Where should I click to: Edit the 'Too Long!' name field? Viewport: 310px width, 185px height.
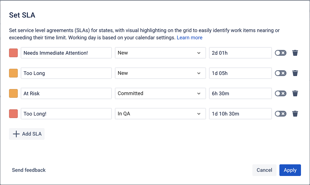tap(66, 114)
